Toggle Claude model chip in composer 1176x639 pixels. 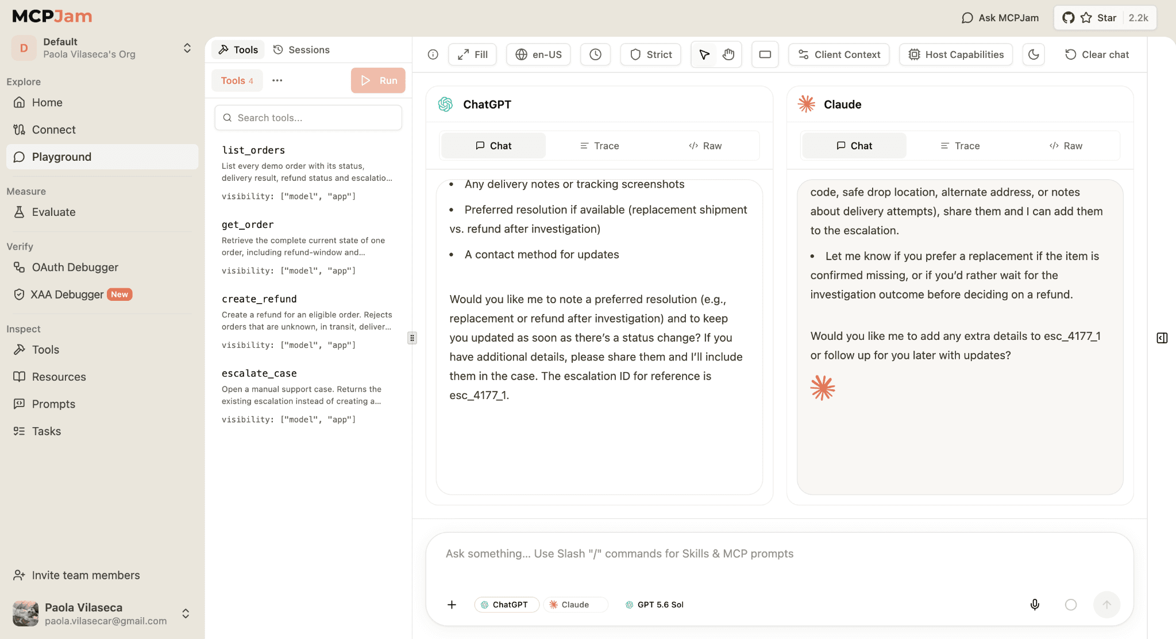(x=575, y=605)
